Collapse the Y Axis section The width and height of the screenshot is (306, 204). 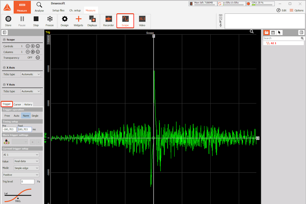pos(4,85)
